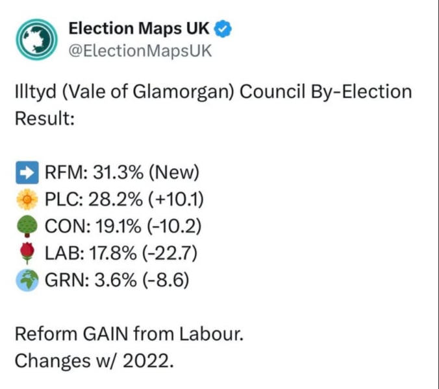Open the @ElectionMapsUK handle link
This screenshot has height=389, width=439.
[140, 51]
